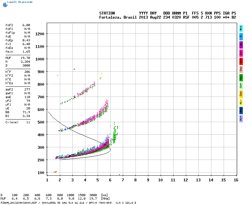
Task: Select the B1 value 3.34
Action: [x=26, y=116]
